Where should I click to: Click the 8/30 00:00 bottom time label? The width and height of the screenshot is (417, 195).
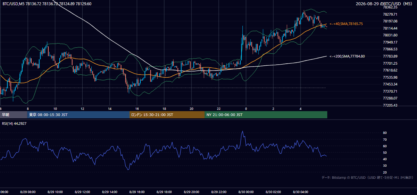246,192
